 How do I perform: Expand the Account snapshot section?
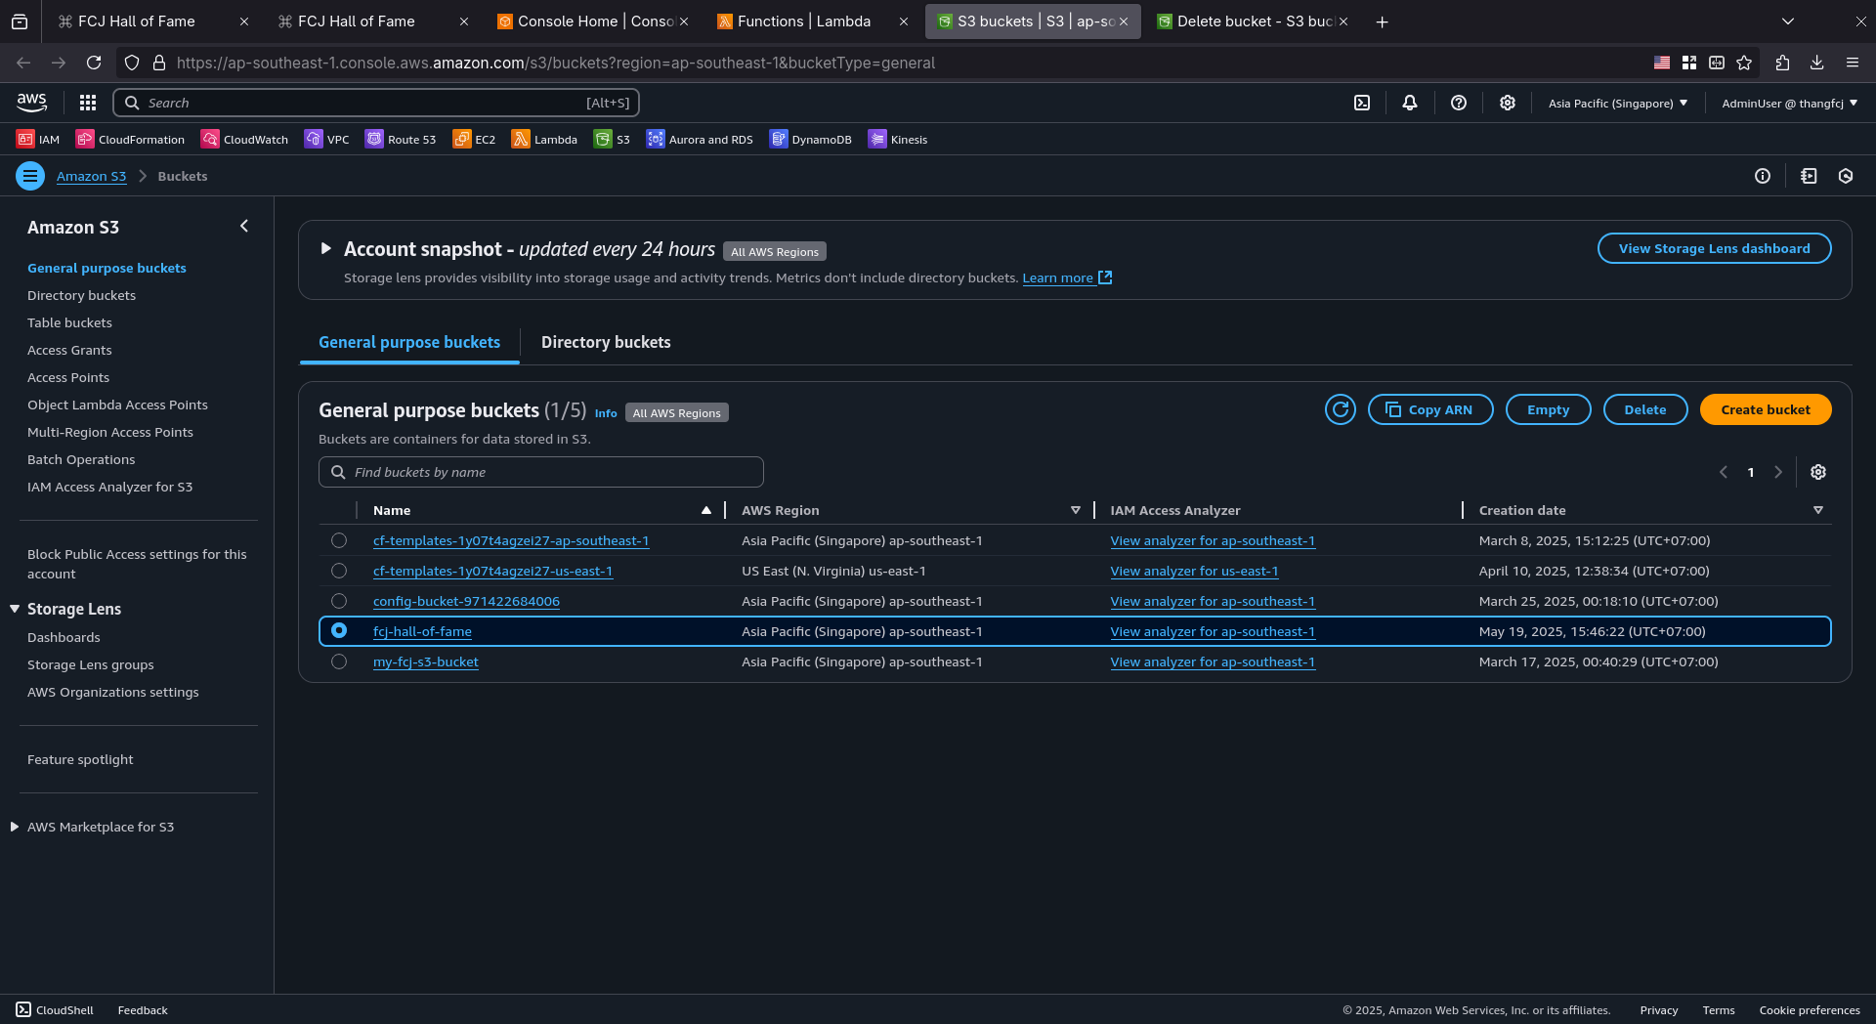coord(326,249)
